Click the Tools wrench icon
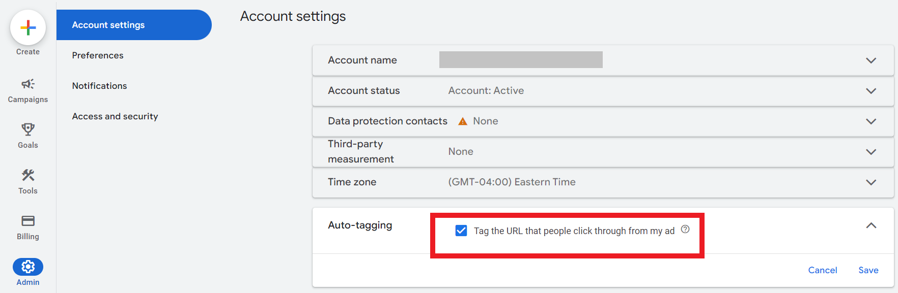 tap(27, 175)
